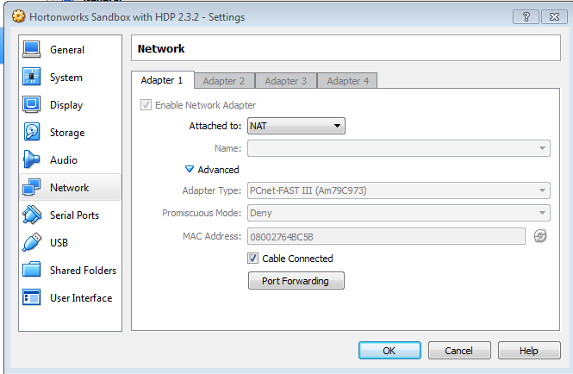The height and width of the screenshot is (374, 573).
Task: Select the System chip icon
Action: click(x=32, y=78)
